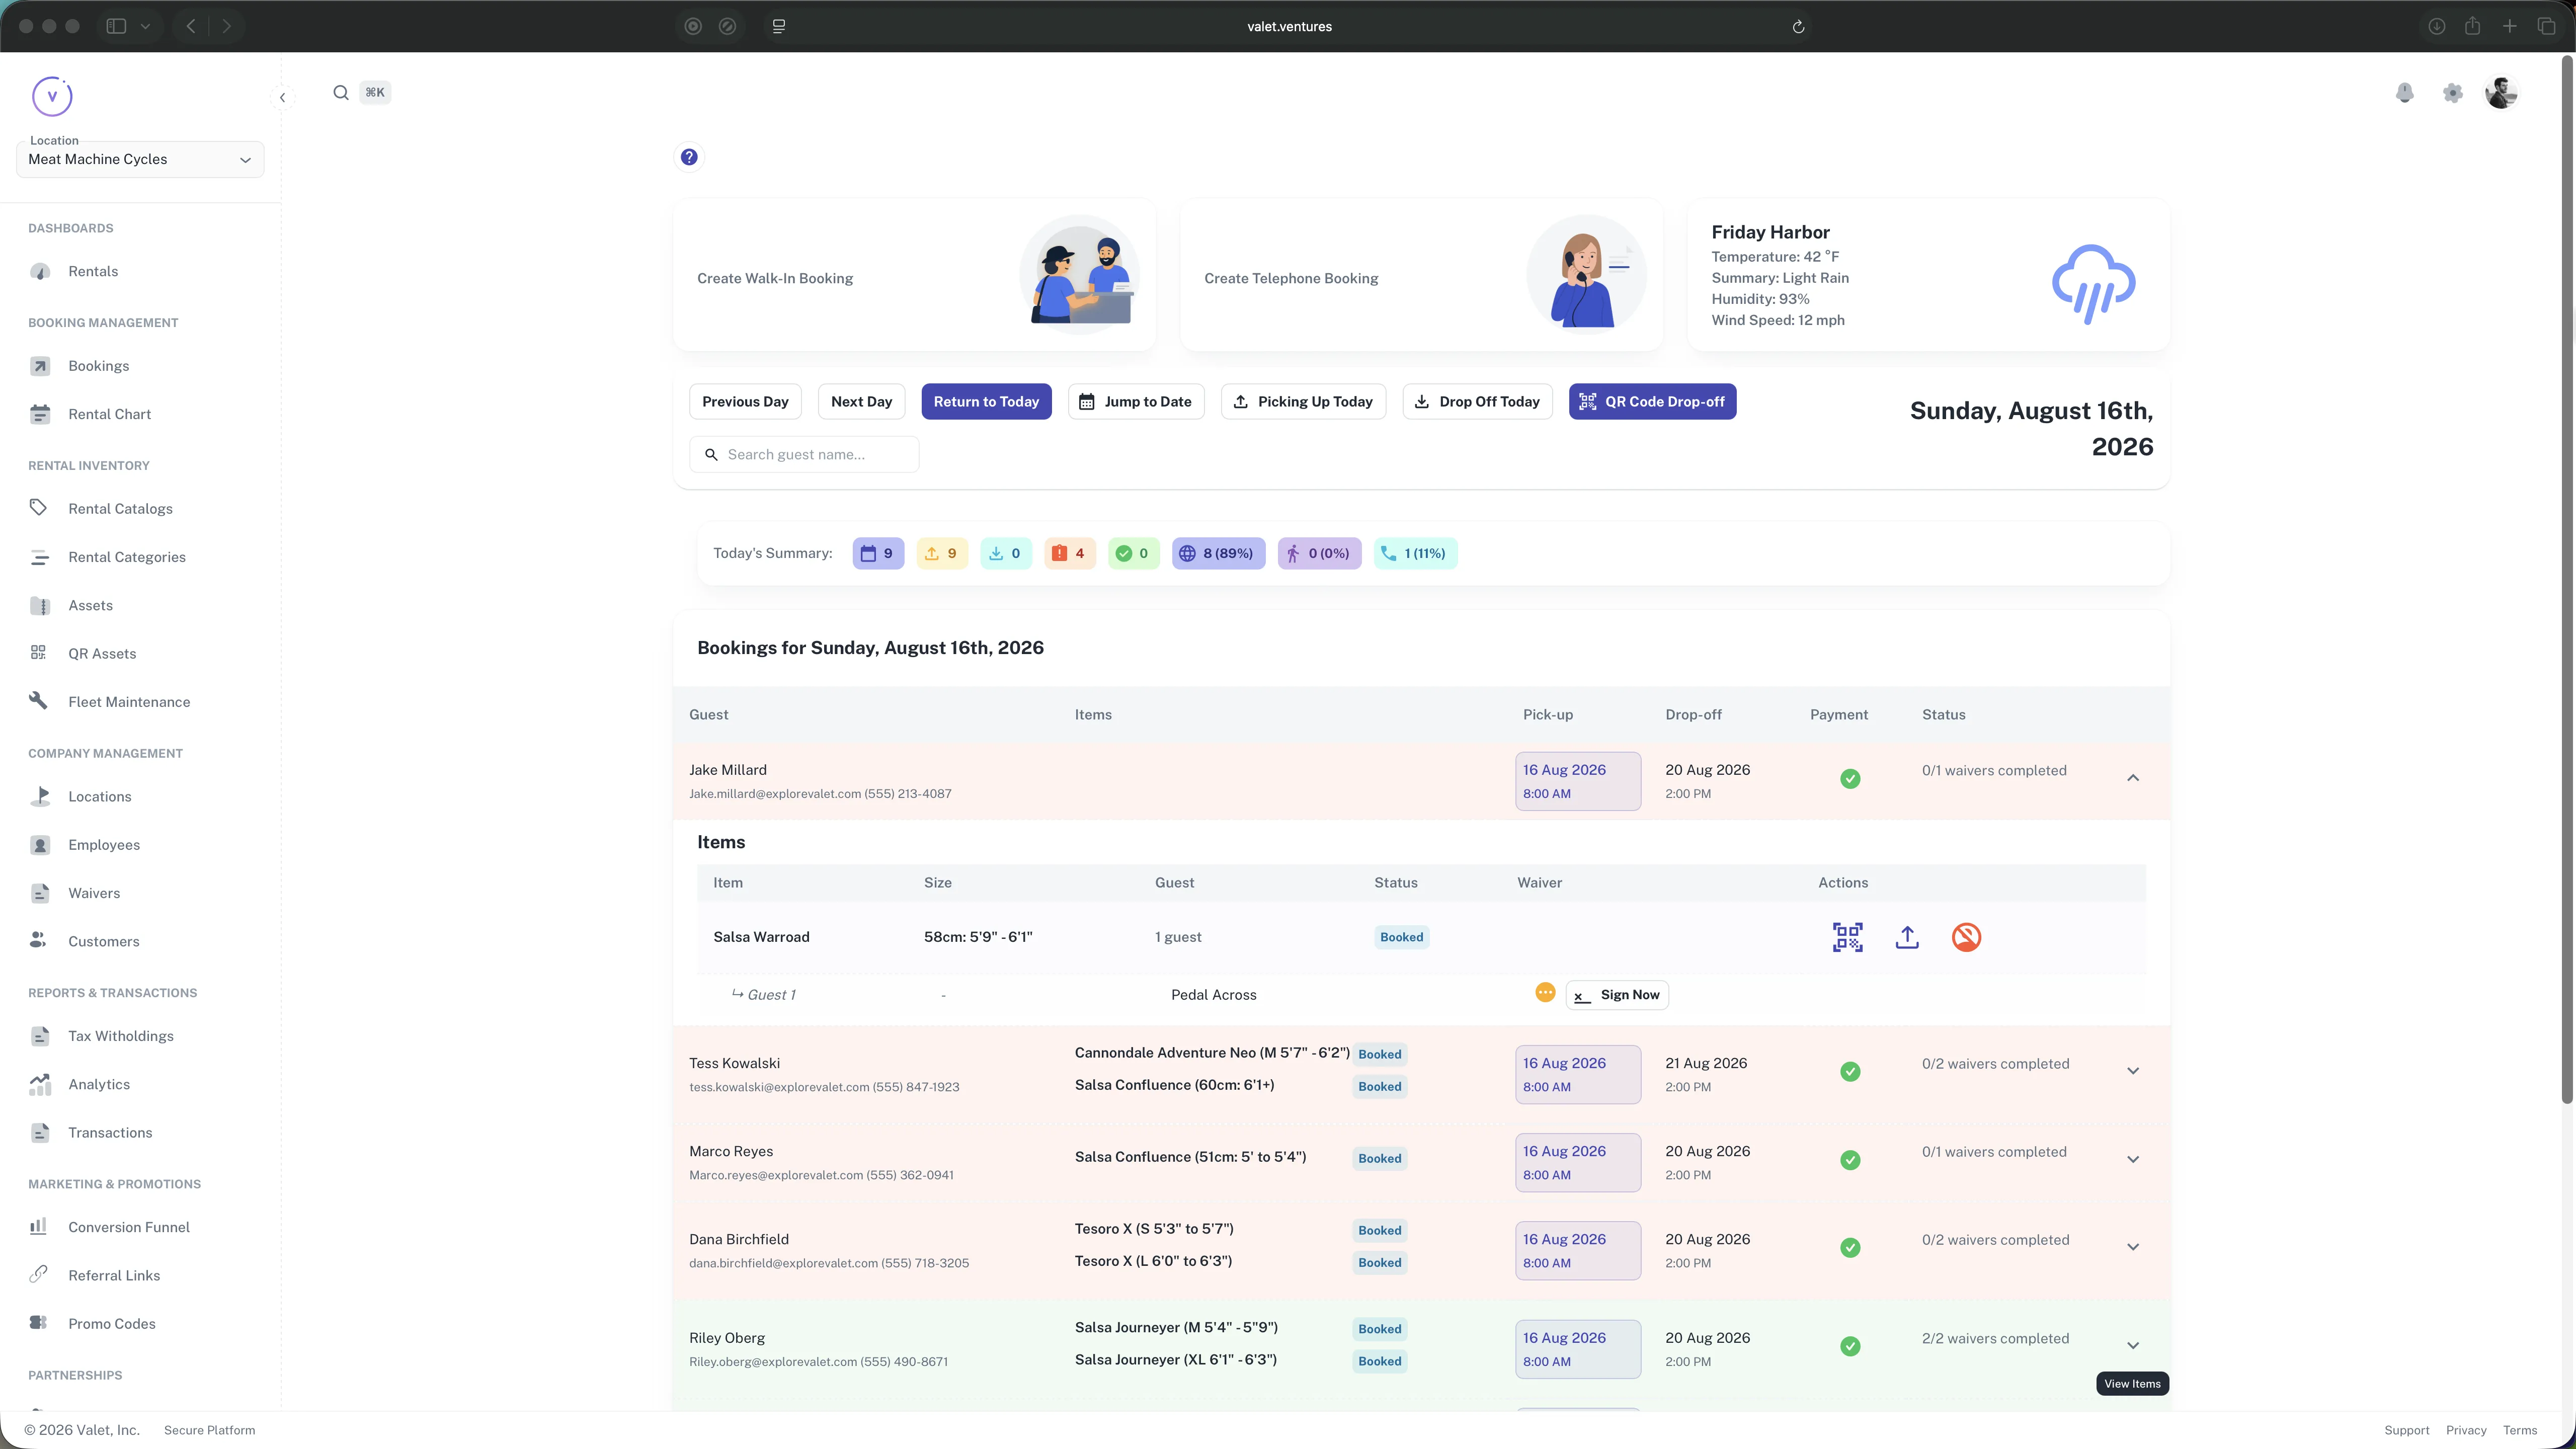Open the settings gear in the header

pos(2452,92)
